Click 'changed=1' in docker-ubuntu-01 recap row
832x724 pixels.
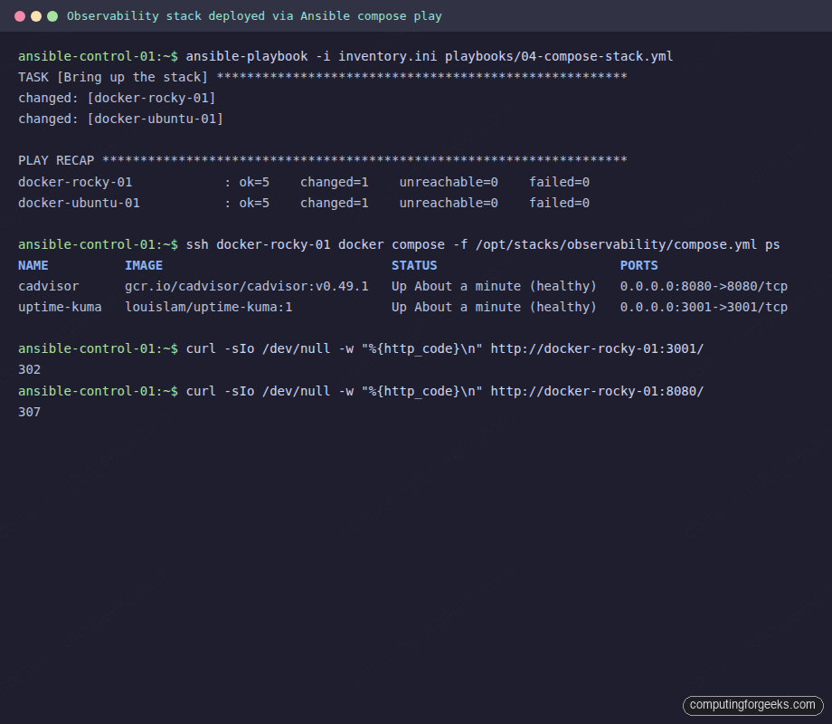click(335, 203)
